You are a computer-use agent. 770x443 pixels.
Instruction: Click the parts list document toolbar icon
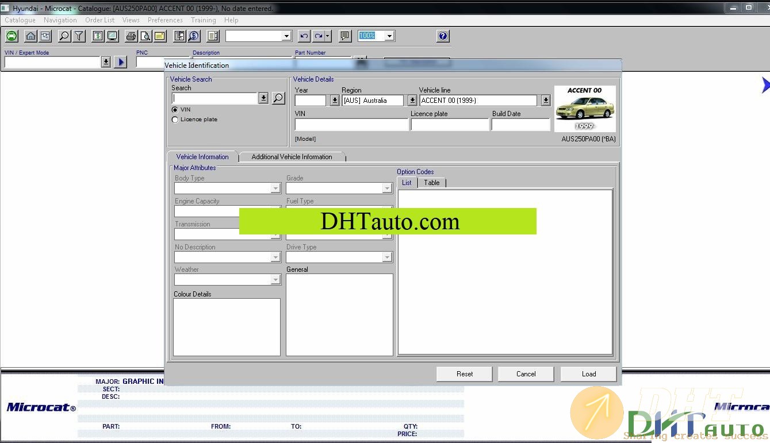[179, 36]
